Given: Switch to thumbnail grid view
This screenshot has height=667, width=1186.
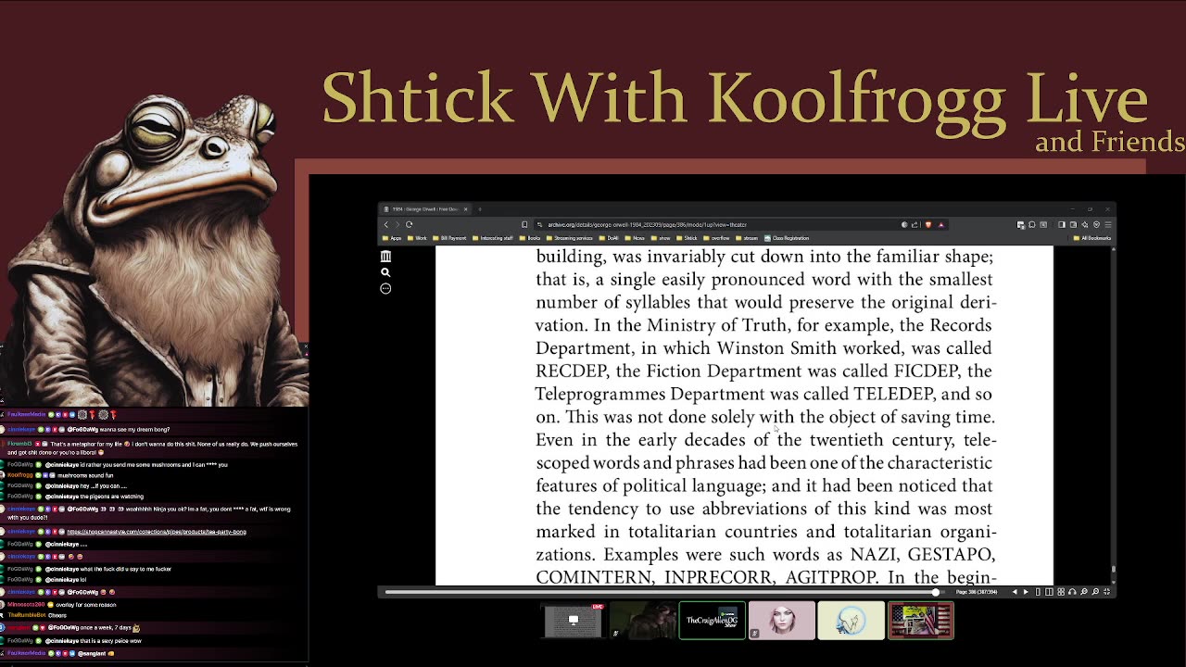Looking at the screenshot, I should click(1061, 592).
